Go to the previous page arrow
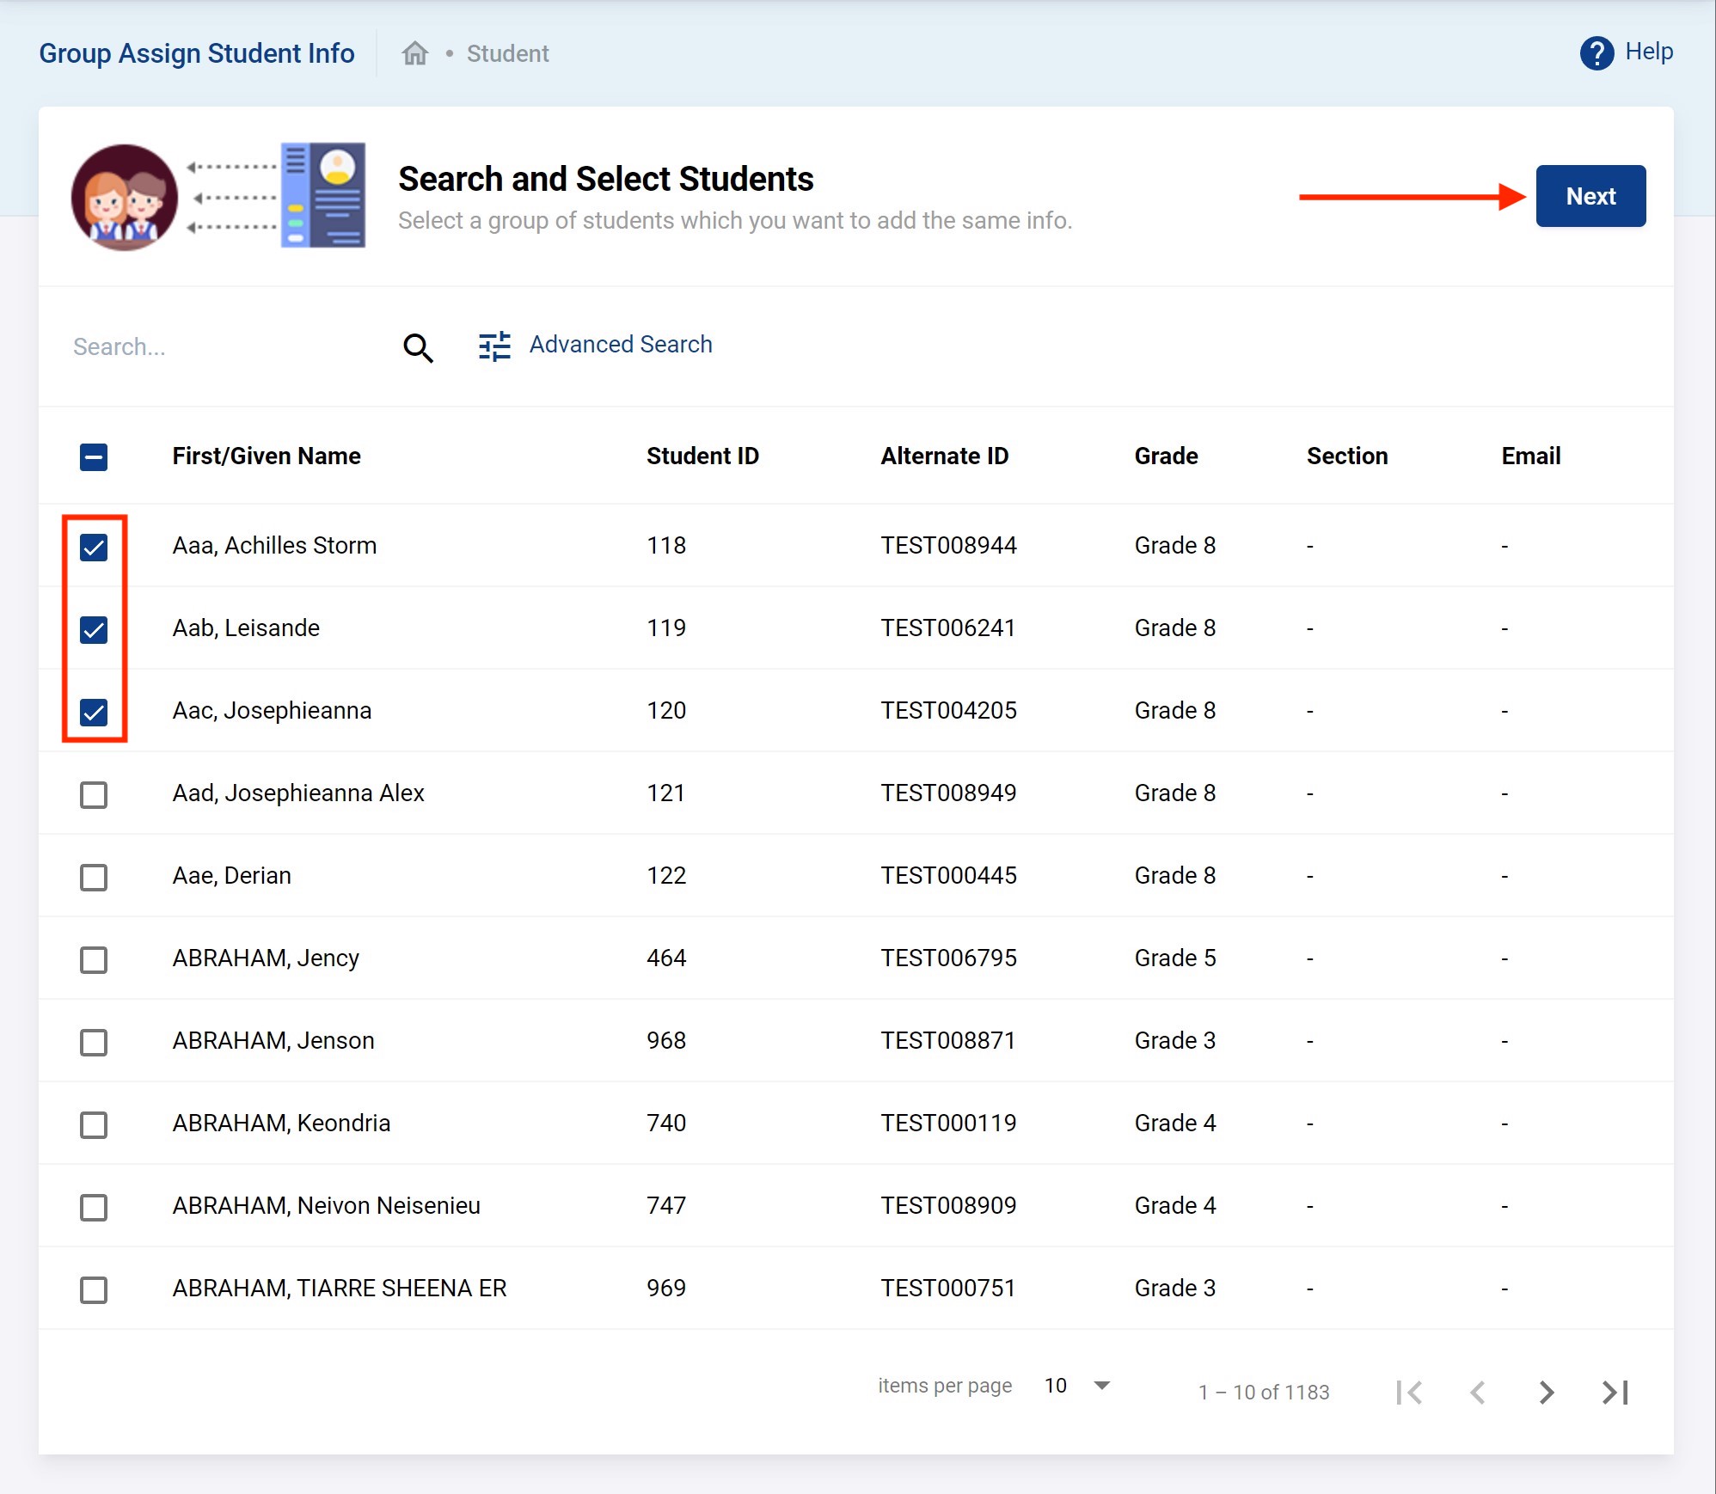Screen dimensions: 1716x1494 click(1478, 1392)
